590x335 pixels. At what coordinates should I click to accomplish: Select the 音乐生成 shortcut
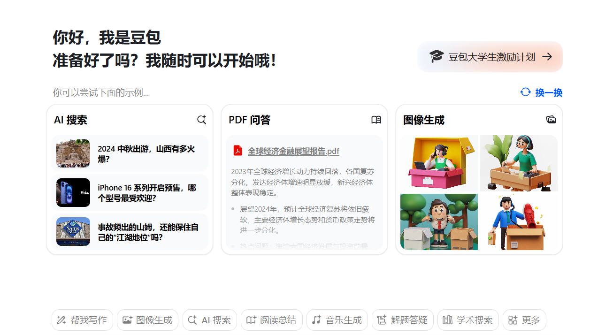(x=337, y=320)
